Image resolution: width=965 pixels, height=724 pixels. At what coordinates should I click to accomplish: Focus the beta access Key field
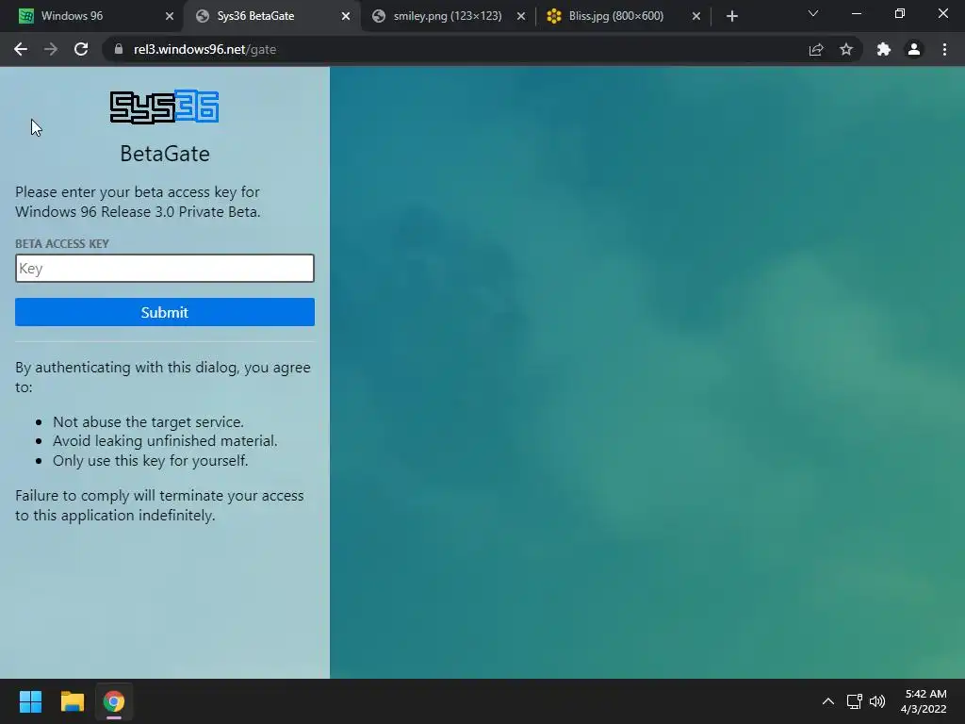164,268
